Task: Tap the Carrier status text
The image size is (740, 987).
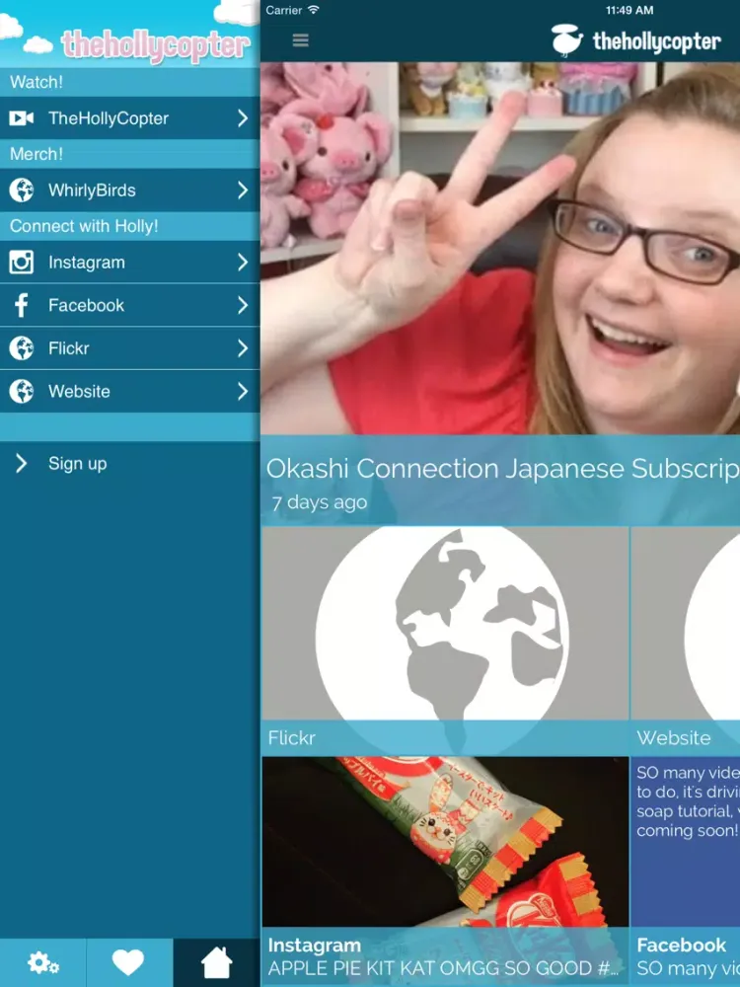Action: [x=284, y=10]
